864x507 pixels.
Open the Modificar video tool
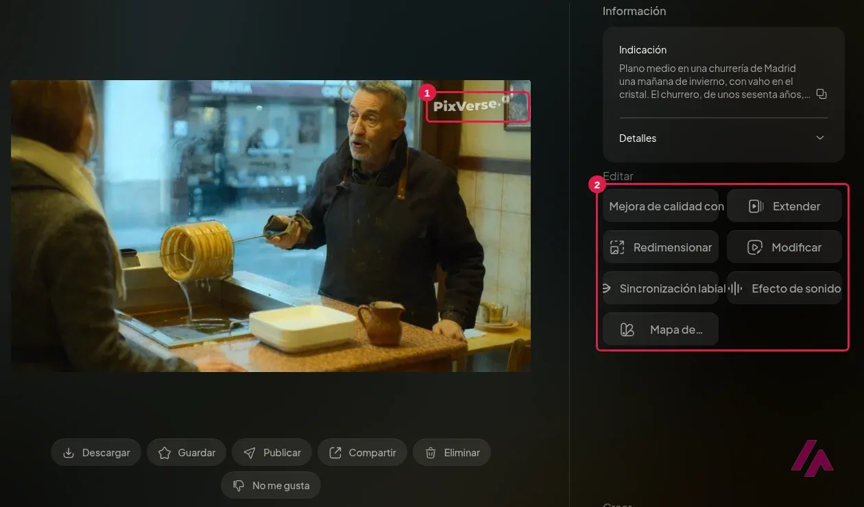point(784,247)
